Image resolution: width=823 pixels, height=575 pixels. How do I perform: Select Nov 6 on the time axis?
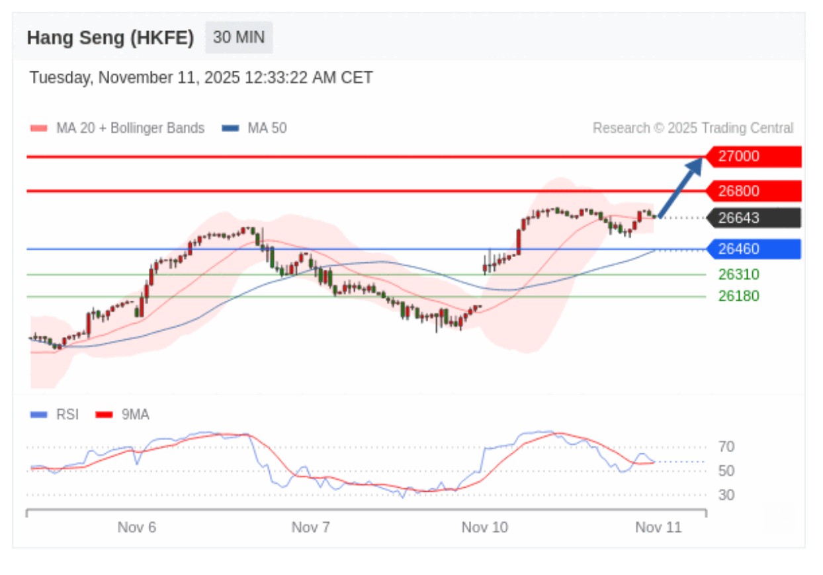pos(136,527)
